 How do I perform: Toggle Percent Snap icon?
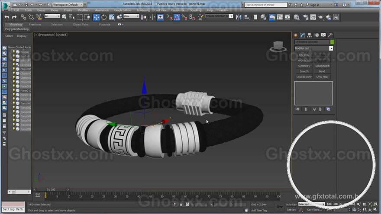(184, 17)
